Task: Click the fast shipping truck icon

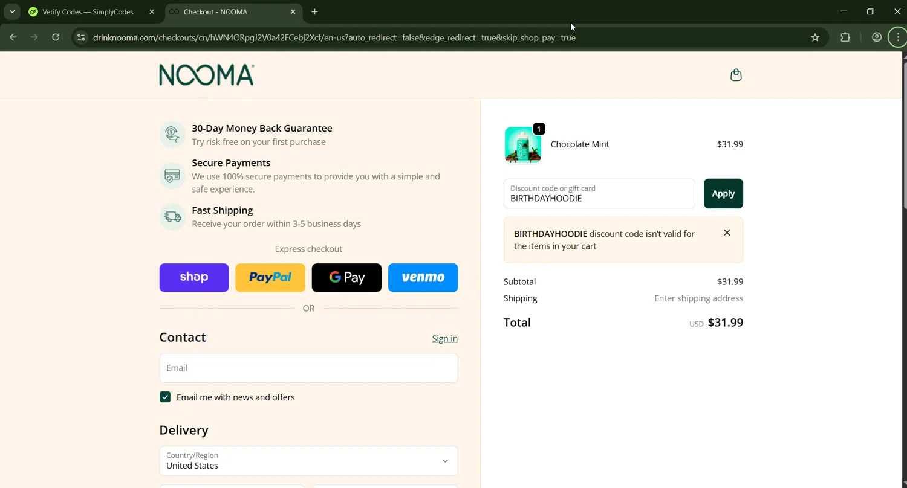Action: 172,216
